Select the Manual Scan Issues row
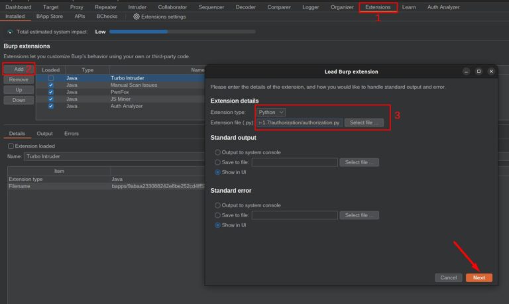509x304 pixels. coord(121,85)
